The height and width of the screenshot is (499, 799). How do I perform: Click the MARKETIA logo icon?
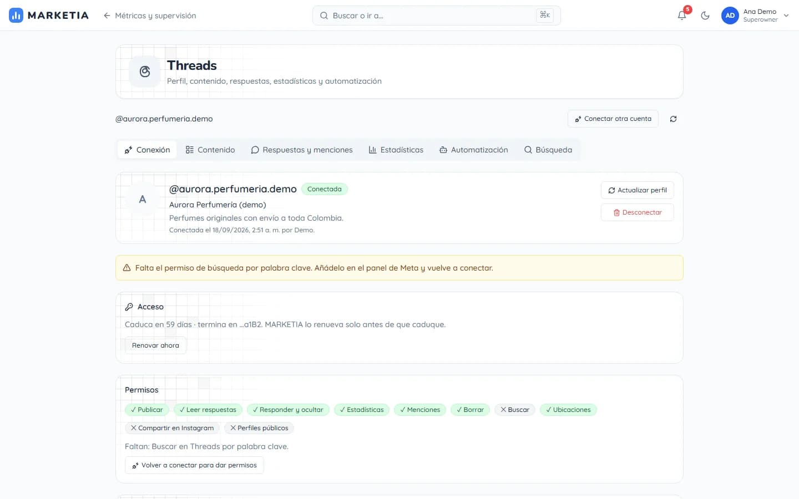click(16, 16)
